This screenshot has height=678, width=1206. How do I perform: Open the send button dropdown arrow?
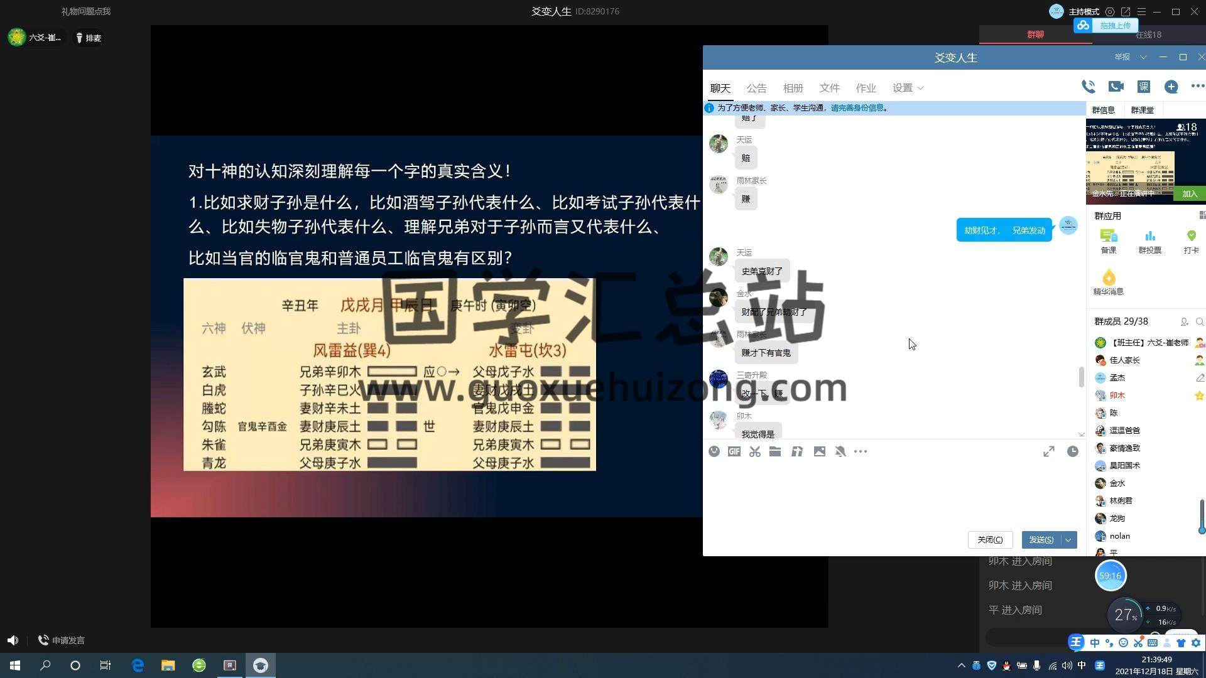(1068, 540)
